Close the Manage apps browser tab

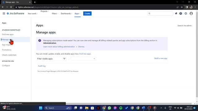point(30,2)
